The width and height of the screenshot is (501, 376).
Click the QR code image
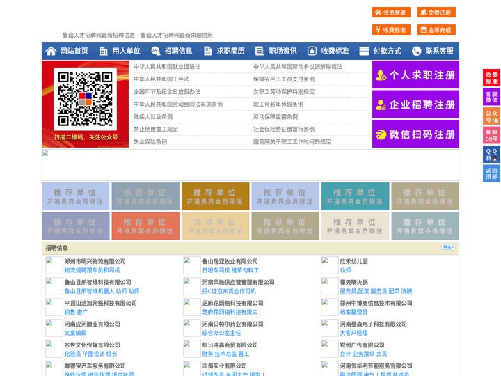(85, 99)
